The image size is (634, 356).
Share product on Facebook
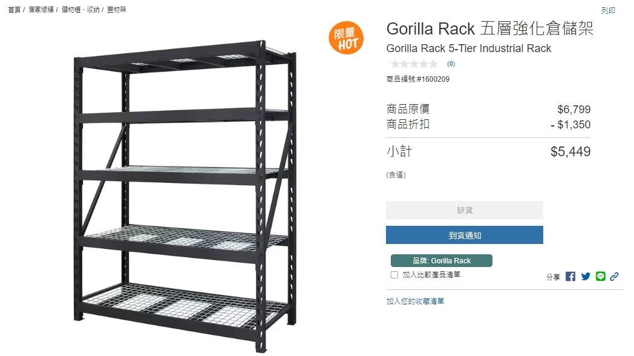tap(570, 276)
